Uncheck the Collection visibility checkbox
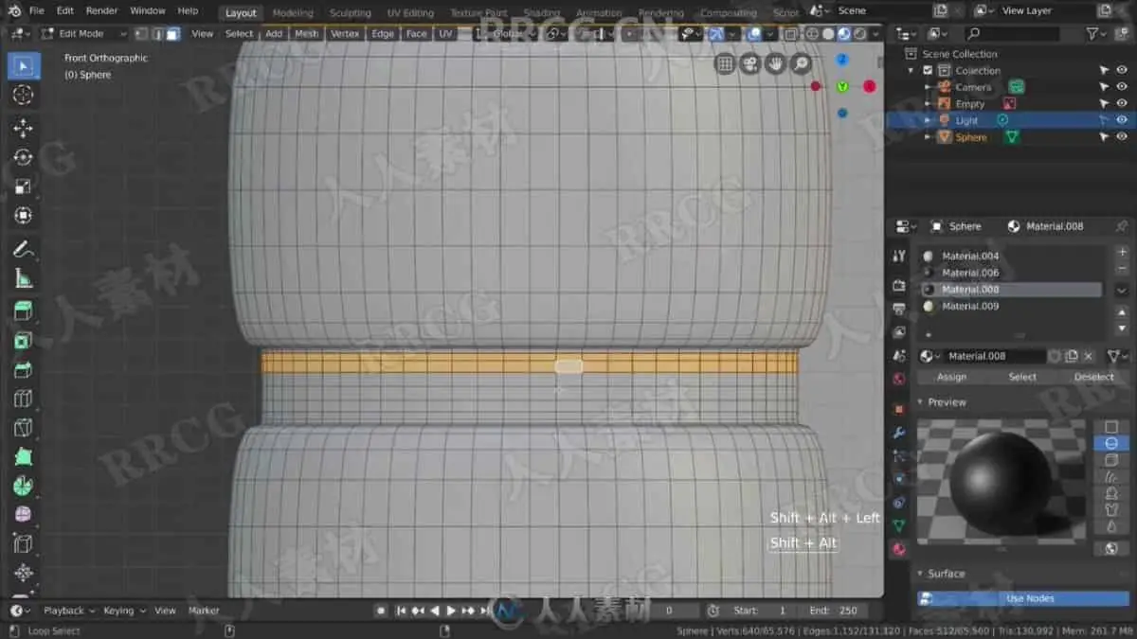 click(928, 70)
